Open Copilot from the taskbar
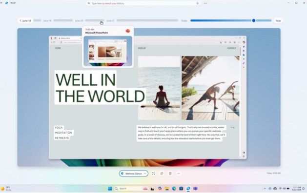 coord(160,189)
